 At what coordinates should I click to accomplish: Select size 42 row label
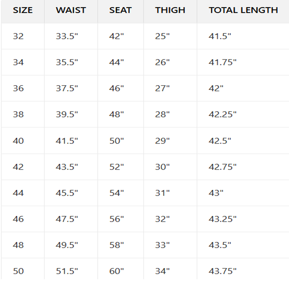pos(18,167)
